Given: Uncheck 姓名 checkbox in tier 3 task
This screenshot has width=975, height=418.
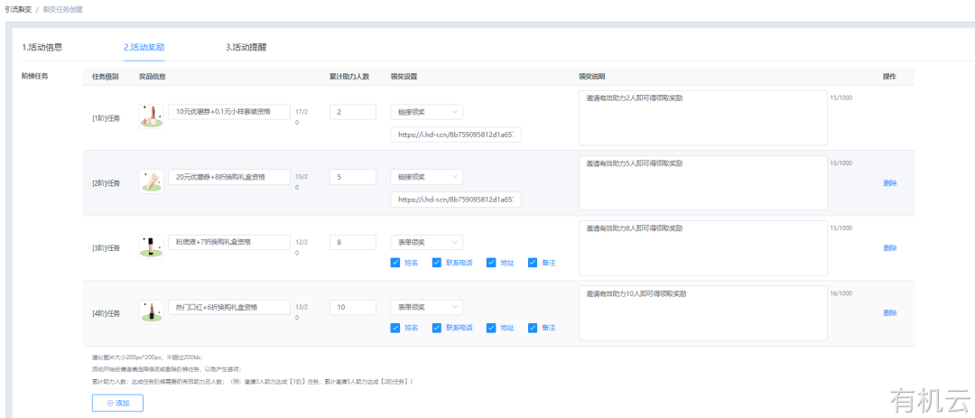Looking at the screenshot, I should coord(395,263).
